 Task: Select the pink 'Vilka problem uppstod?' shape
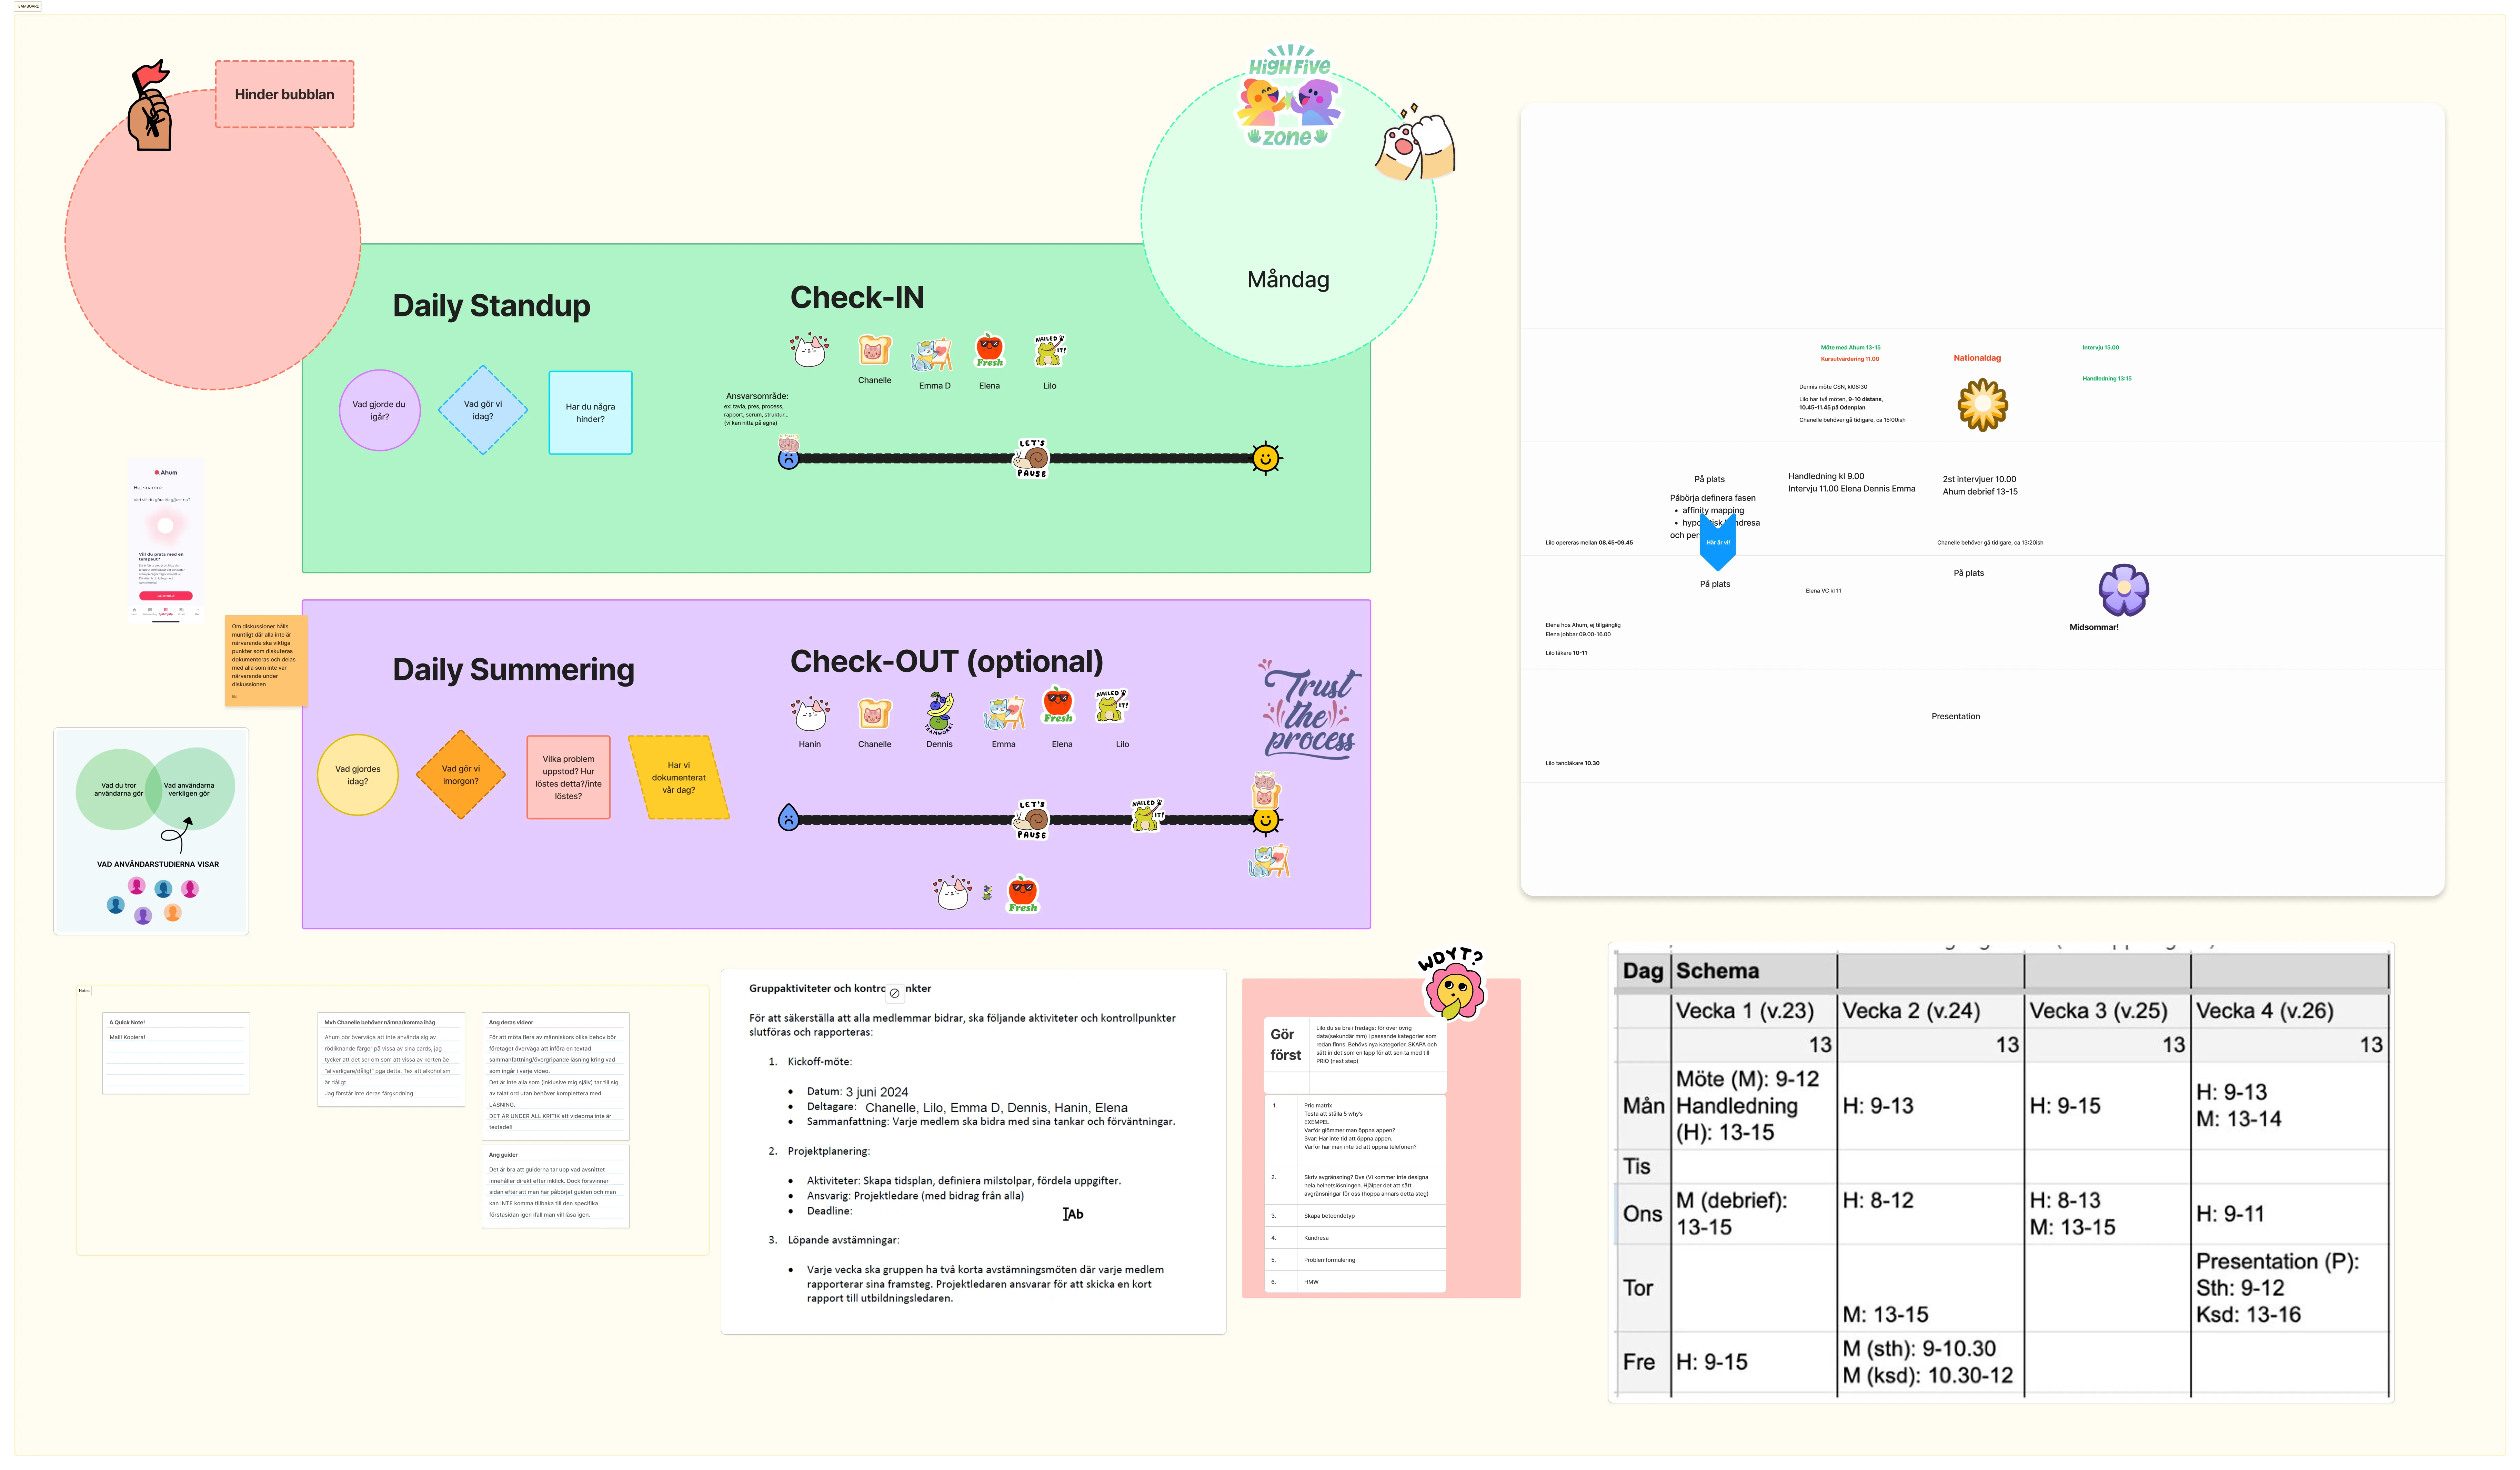click(x=568, y=777)
